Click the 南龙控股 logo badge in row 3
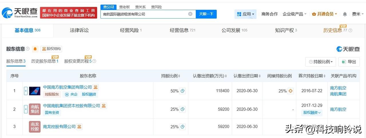The width and height of the screenshot is (366, 138). [35, 127]
